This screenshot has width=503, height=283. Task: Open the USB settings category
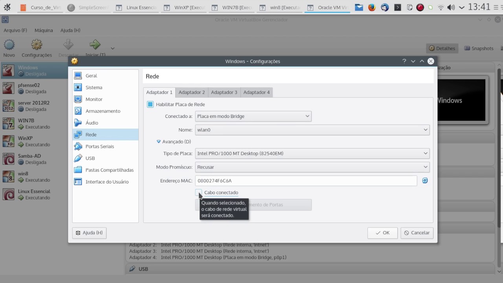point(105,158)
